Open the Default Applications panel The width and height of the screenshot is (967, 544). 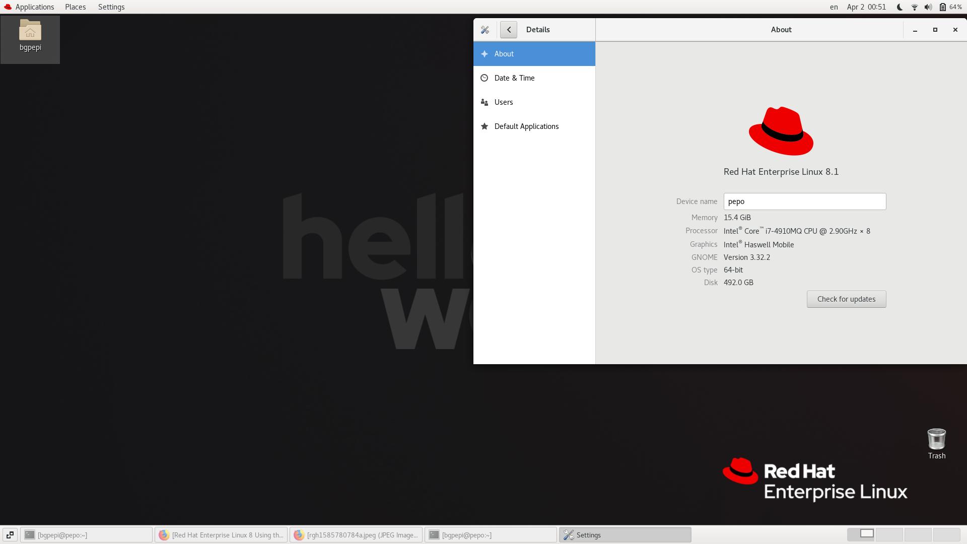(534, 126)
